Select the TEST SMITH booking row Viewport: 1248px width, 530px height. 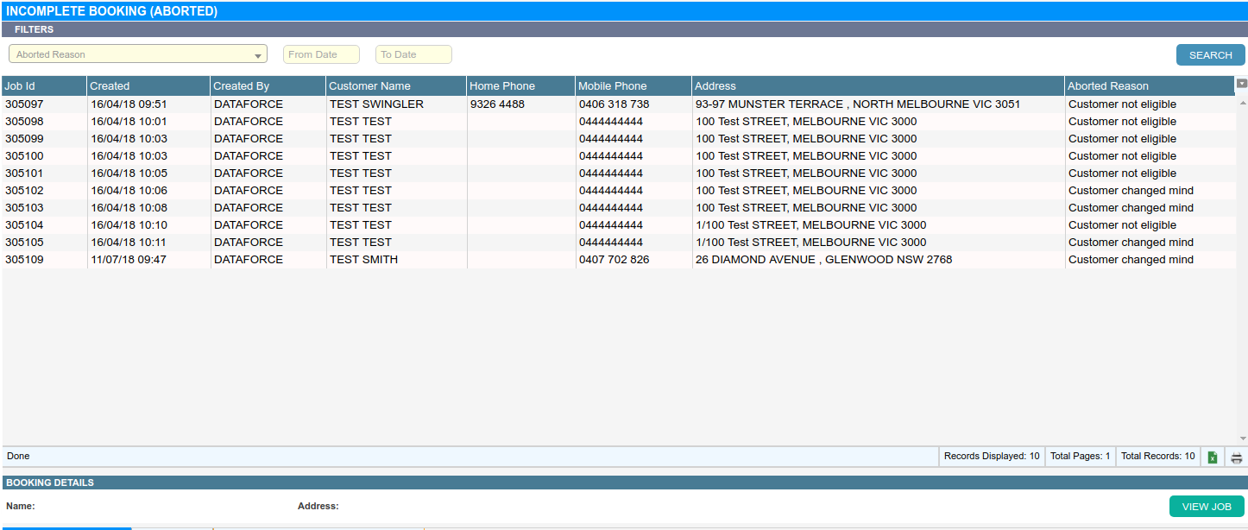[363, 260]
